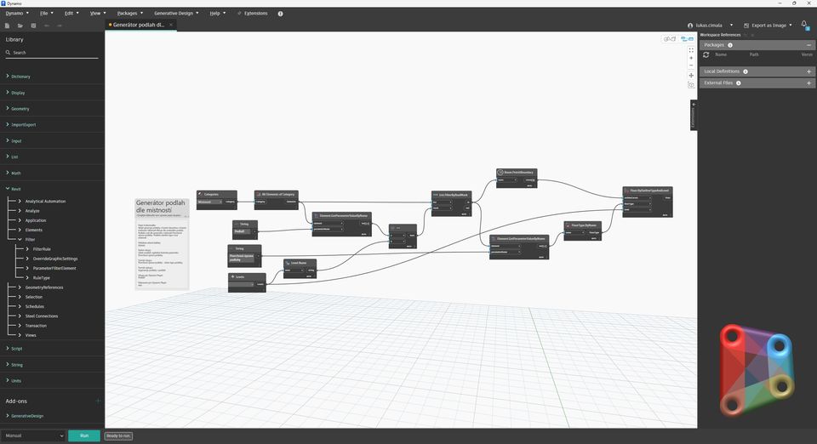Screen dimensions: 817x444
Task: Collapse the Packages section
Action: point(808,45)
